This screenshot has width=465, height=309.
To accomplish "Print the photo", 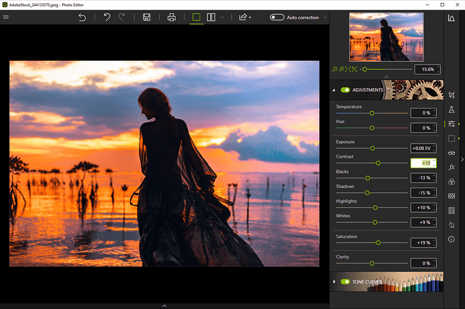I will (171, 17).
